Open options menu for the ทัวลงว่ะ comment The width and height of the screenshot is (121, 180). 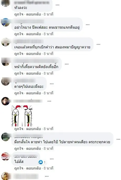point(57,5)
